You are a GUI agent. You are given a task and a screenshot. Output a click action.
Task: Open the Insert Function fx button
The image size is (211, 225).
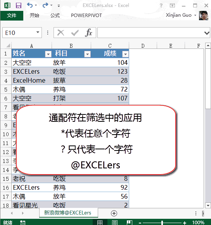click(89, 33)
